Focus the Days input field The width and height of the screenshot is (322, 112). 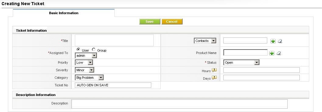[x=261, y=78]
